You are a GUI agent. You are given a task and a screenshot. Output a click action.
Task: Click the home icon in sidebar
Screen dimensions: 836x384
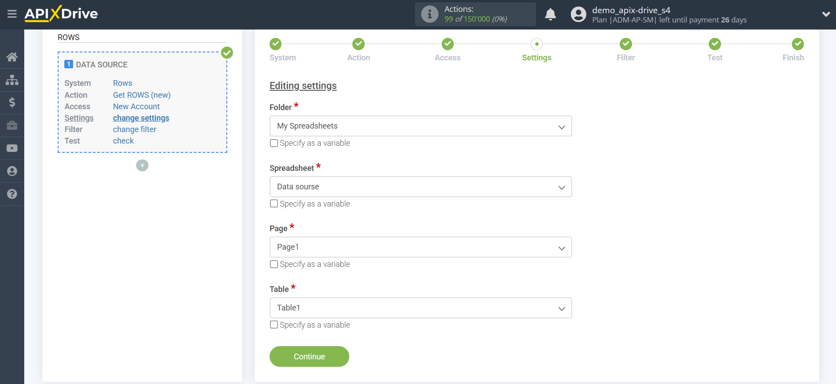12,57
